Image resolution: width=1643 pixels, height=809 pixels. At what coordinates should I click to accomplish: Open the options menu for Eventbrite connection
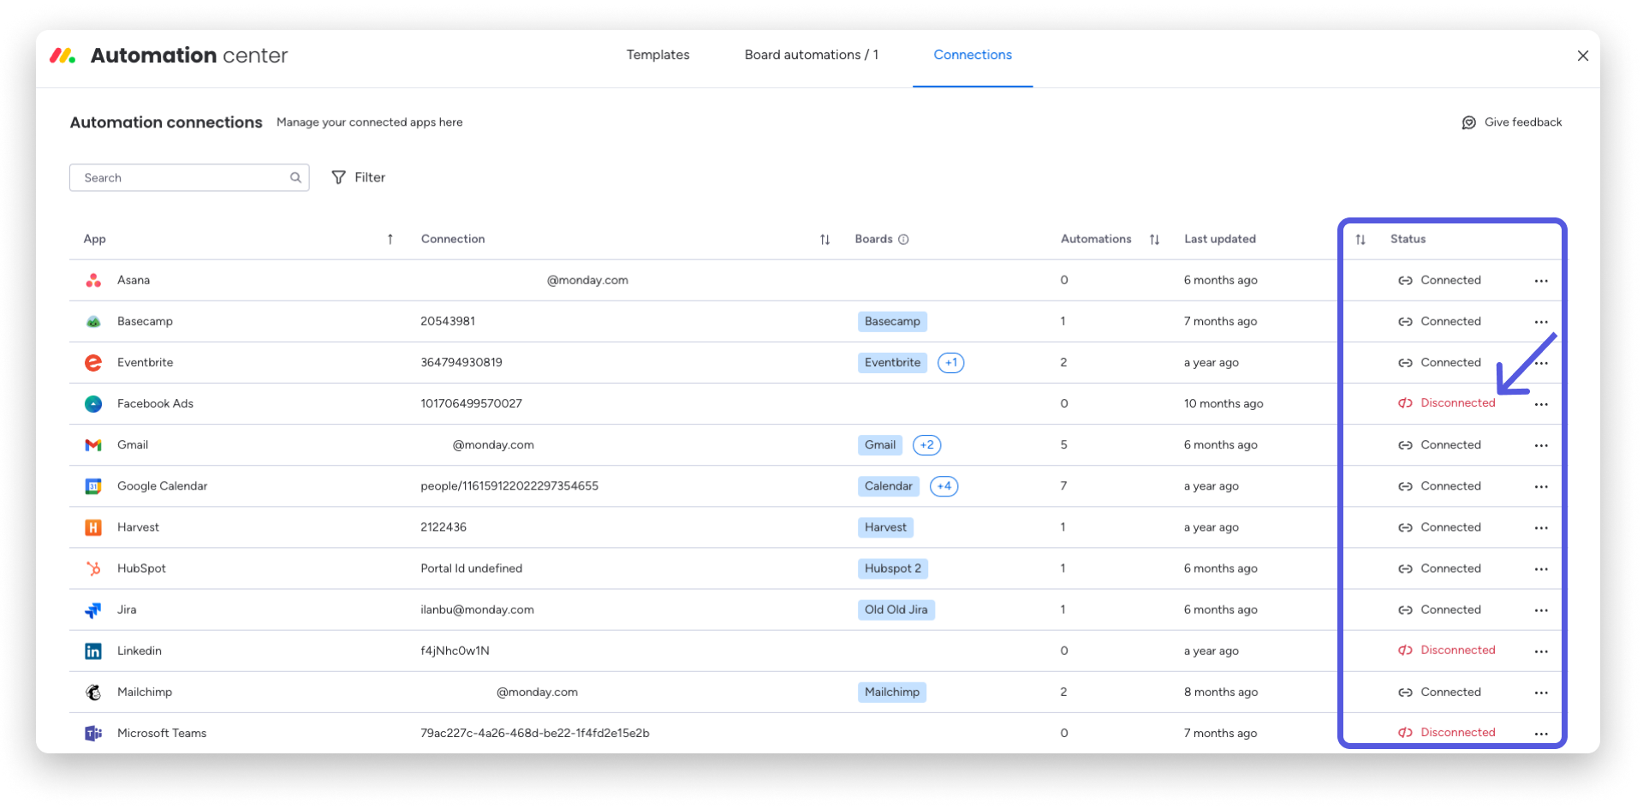1541,362
